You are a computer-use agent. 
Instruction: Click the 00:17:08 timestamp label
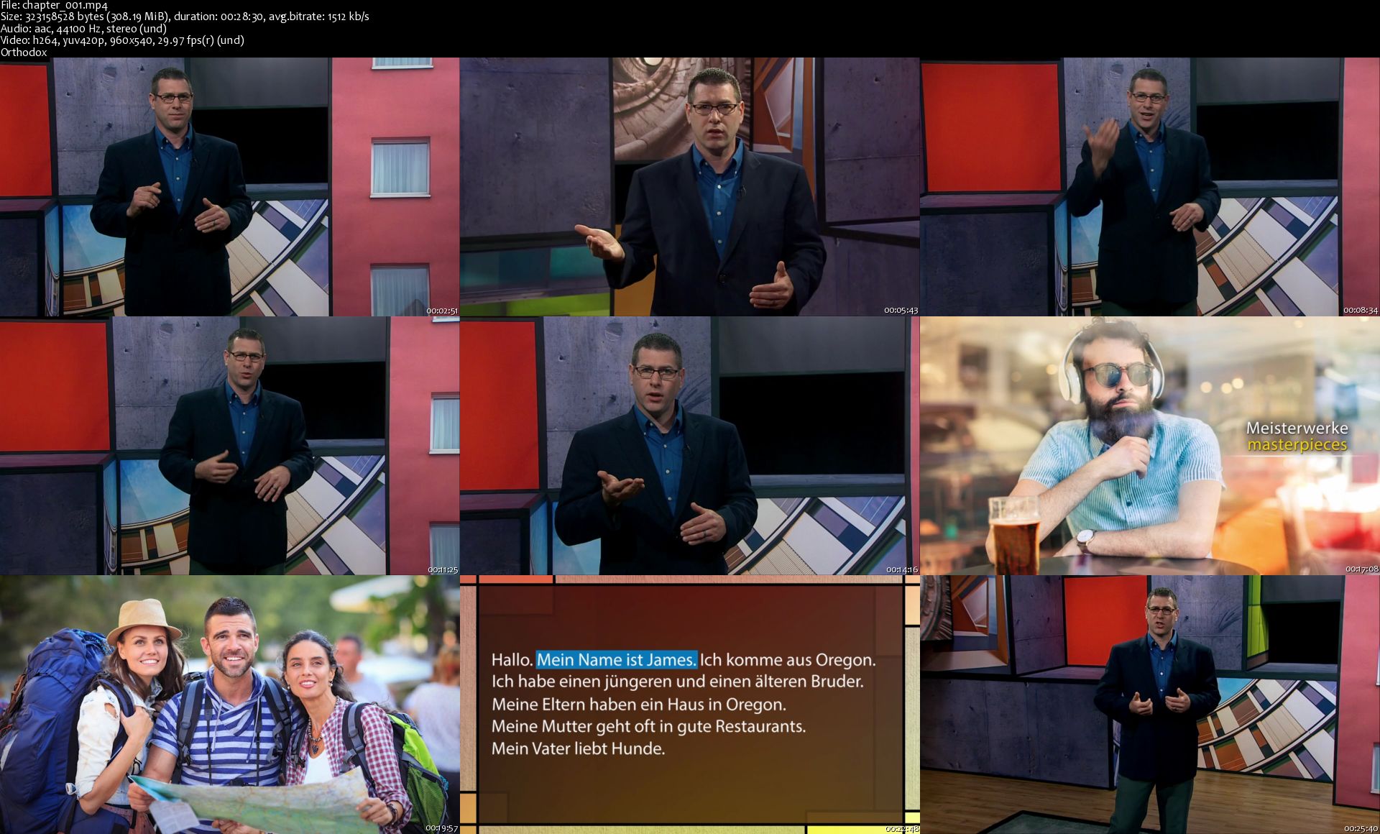[1361, 569]
